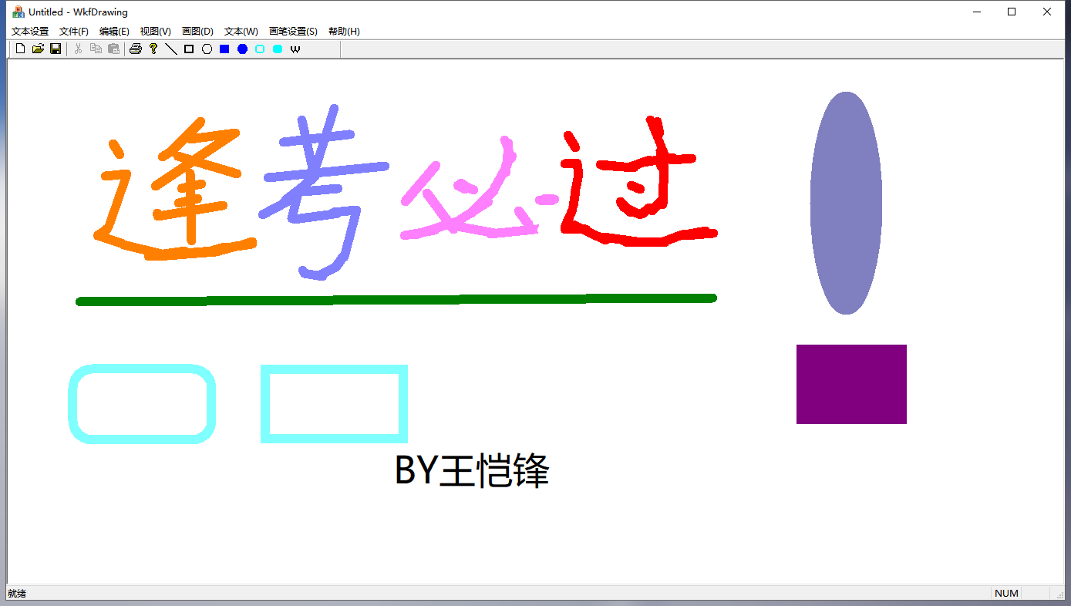The width and height of the screenshot is (1071, 606).
Task: Open the 文件(F) menu
Action: pos(74,32)
